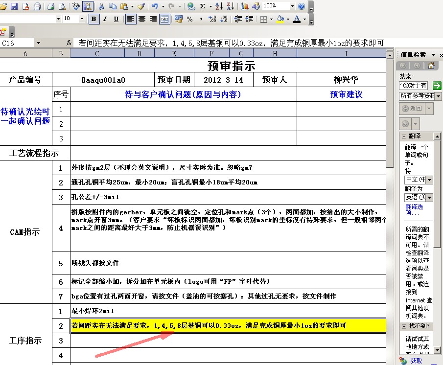Apply comma style
443x365 pixels.
click(x=201, y=19)
